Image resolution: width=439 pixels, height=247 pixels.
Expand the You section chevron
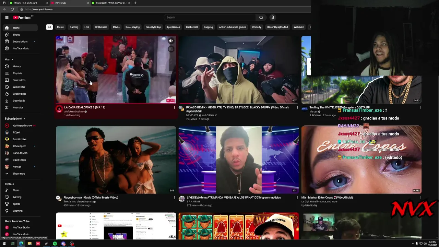pos(12,59)
